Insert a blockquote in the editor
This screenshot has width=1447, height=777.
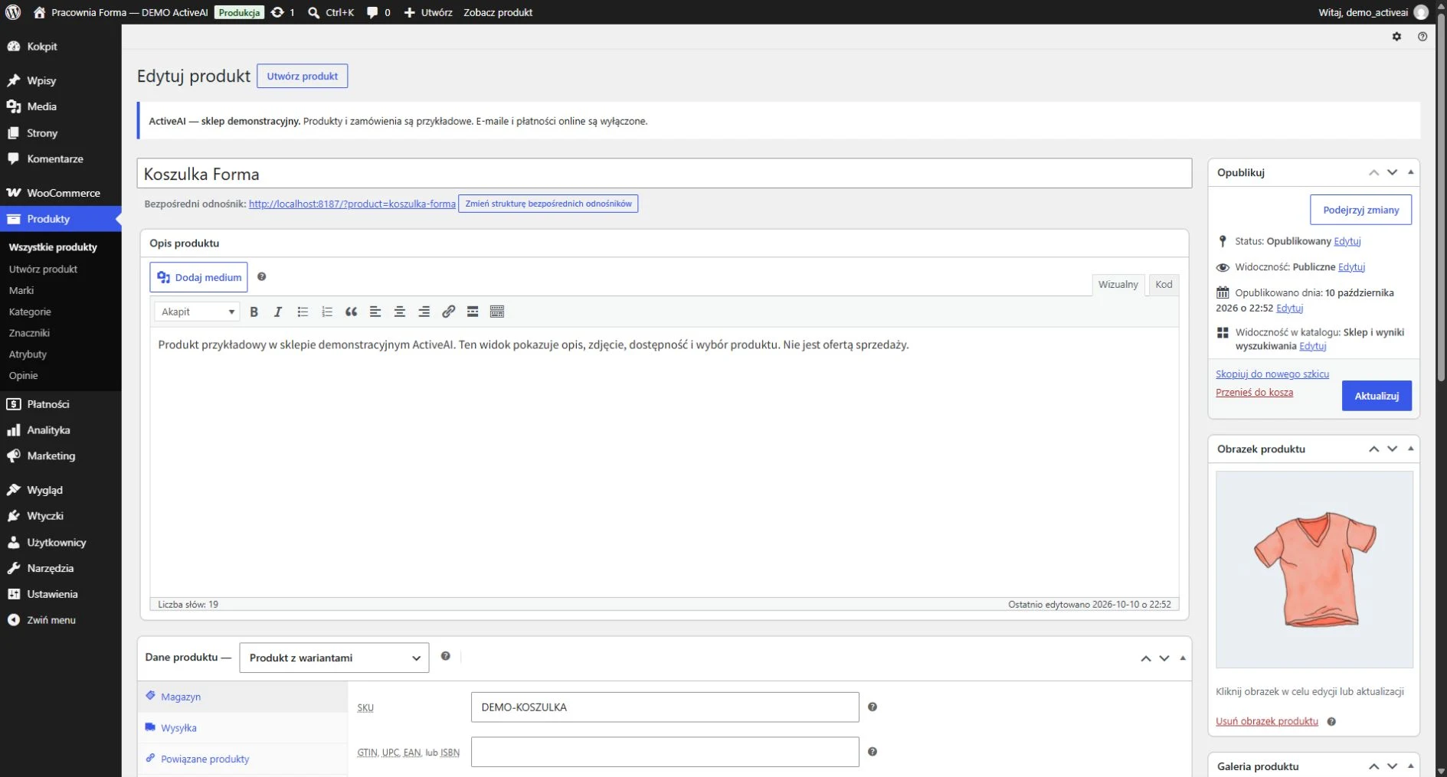pyautogui.click(x=351, y=312)
